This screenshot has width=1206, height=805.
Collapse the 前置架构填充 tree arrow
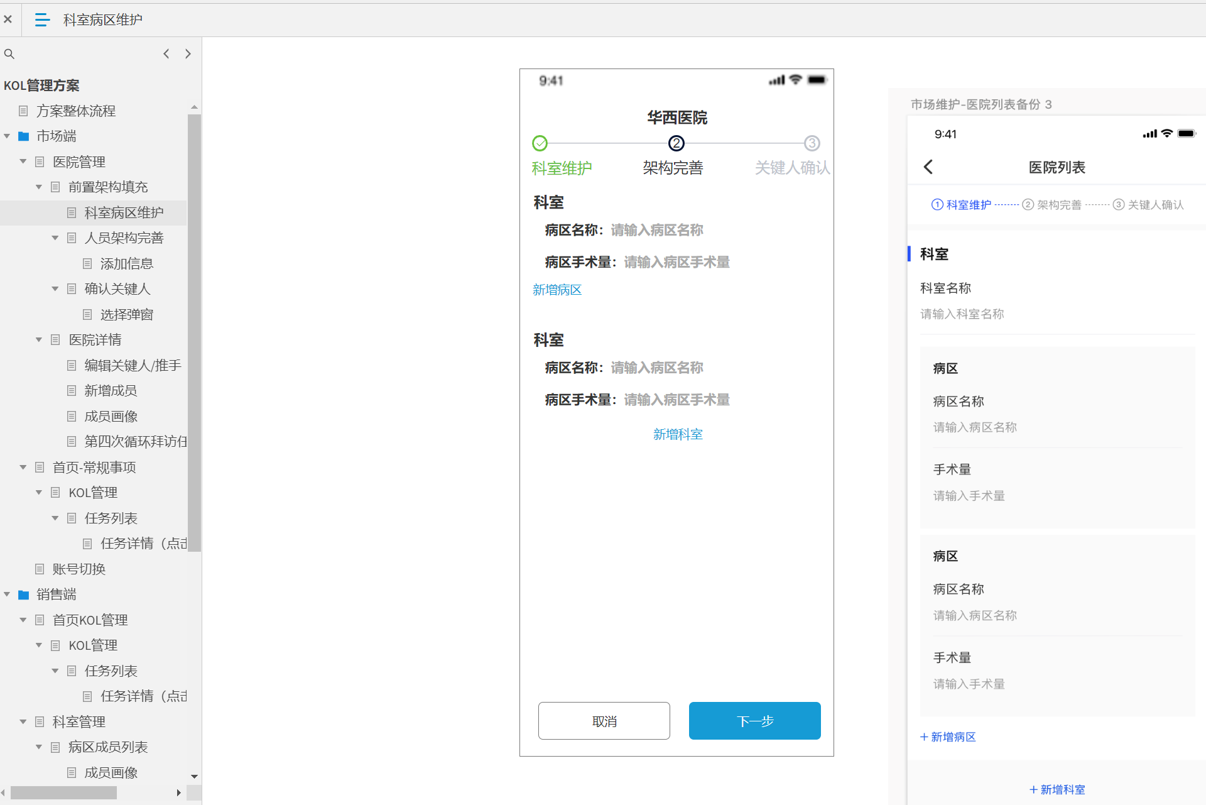(39, 187)
